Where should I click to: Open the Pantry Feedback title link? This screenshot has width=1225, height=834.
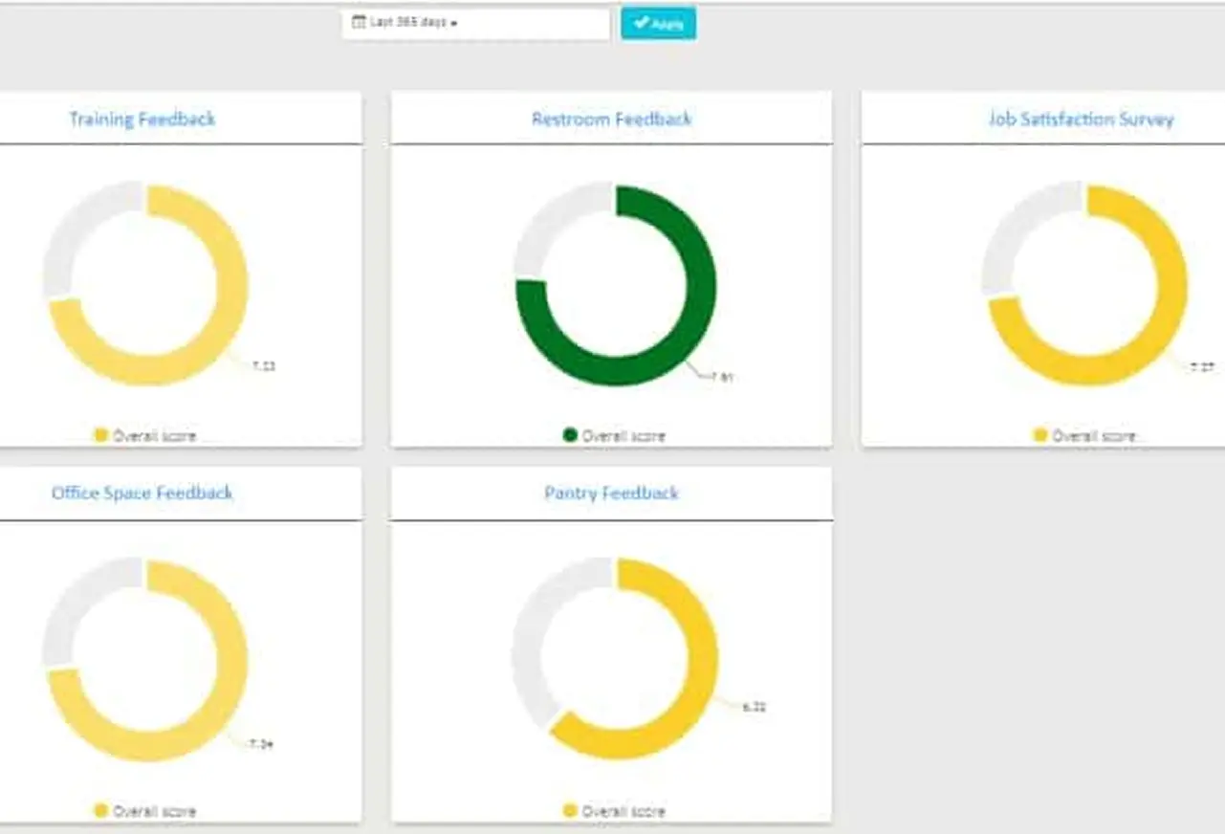pyautogui.click(x=611, y=494)
